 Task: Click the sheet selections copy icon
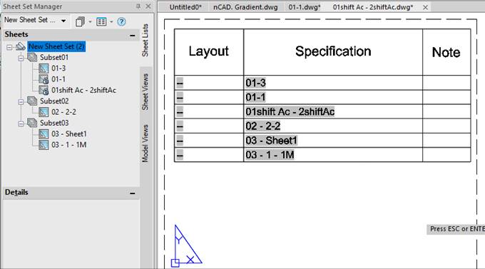(x=80, y=21)
